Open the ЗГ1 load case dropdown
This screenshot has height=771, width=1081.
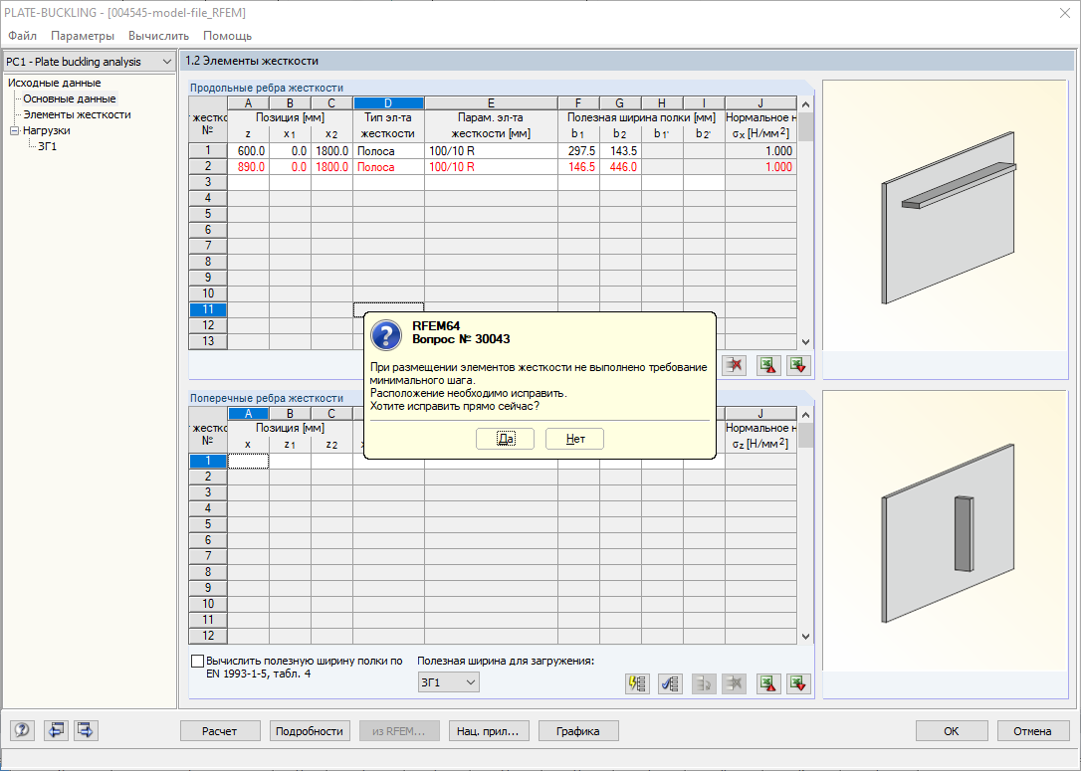pyautogui.click(x=448, y=682)
